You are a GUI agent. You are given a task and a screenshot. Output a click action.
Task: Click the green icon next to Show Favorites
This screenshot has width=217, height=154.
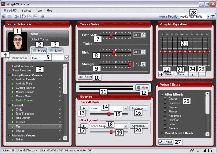coord(9,70)
